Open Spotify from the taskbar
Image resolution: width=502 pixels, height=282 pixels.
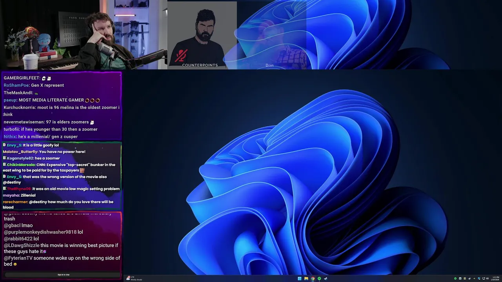pyautogui.click(x=319, y=278)
